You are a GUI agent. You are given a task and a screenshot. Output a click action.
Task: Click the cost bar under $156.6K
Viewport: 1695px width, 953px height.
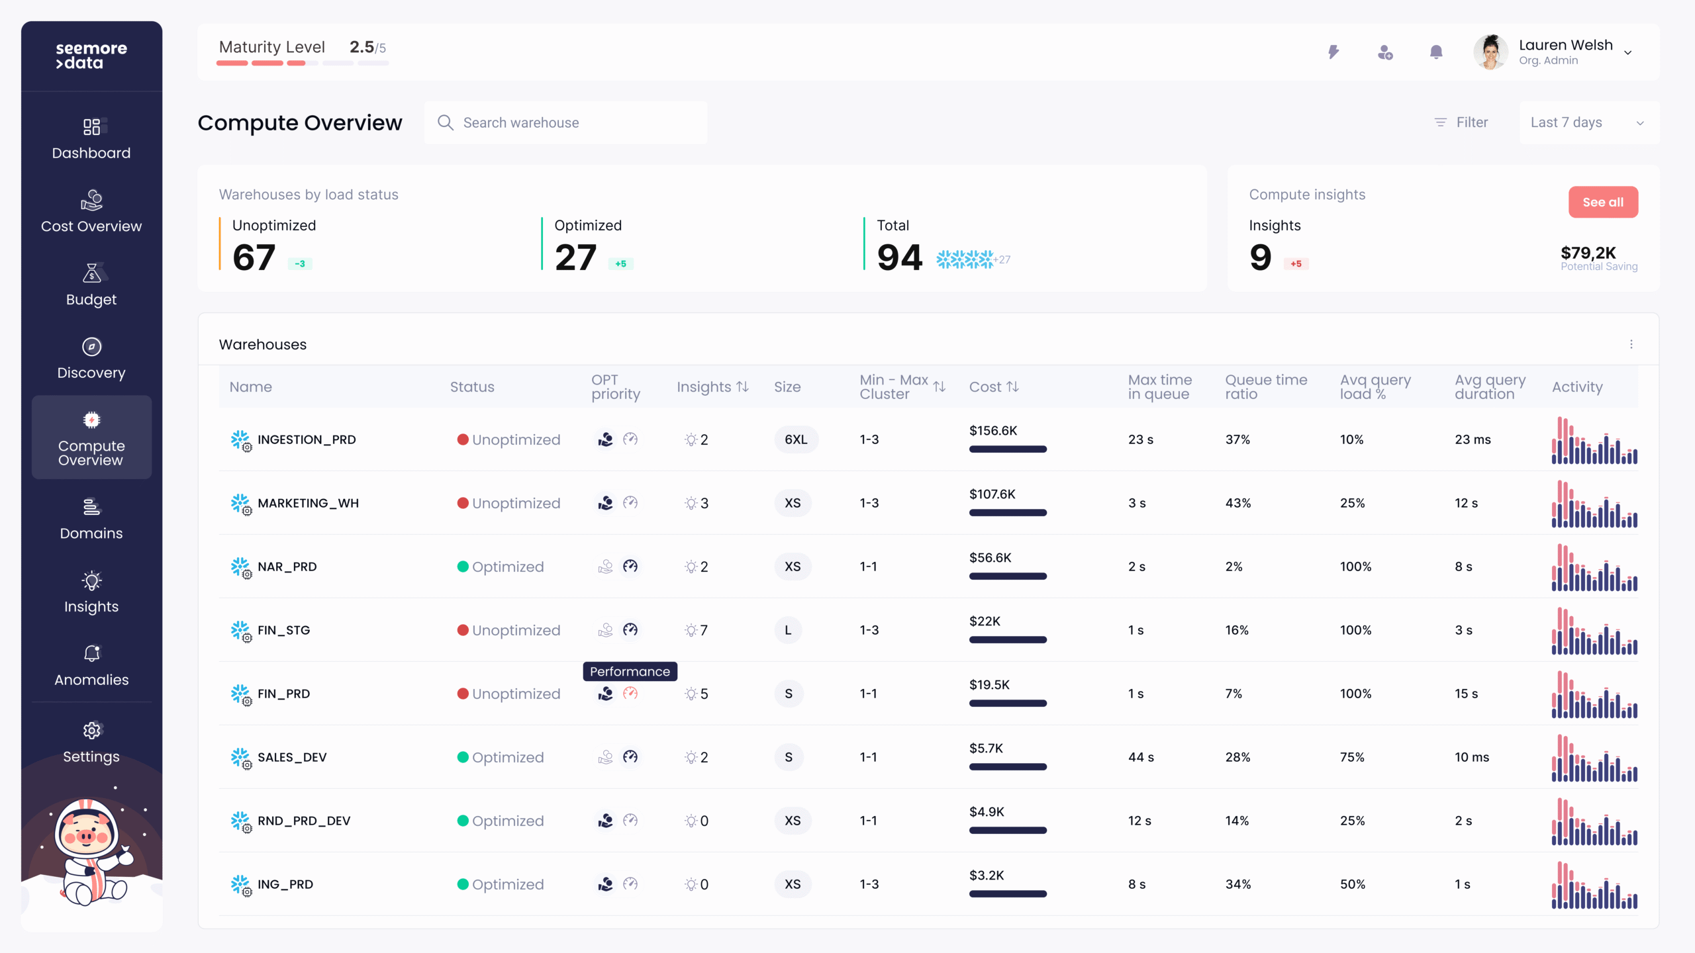(1008, 449)
